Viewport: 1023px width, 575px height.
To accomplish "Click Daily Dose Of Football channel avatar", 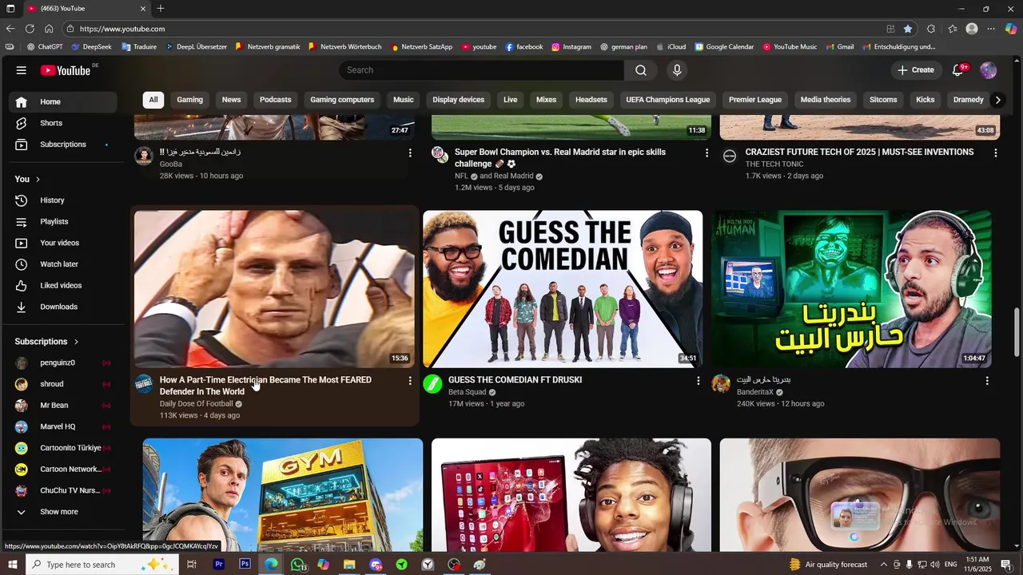I will (144, 384).
